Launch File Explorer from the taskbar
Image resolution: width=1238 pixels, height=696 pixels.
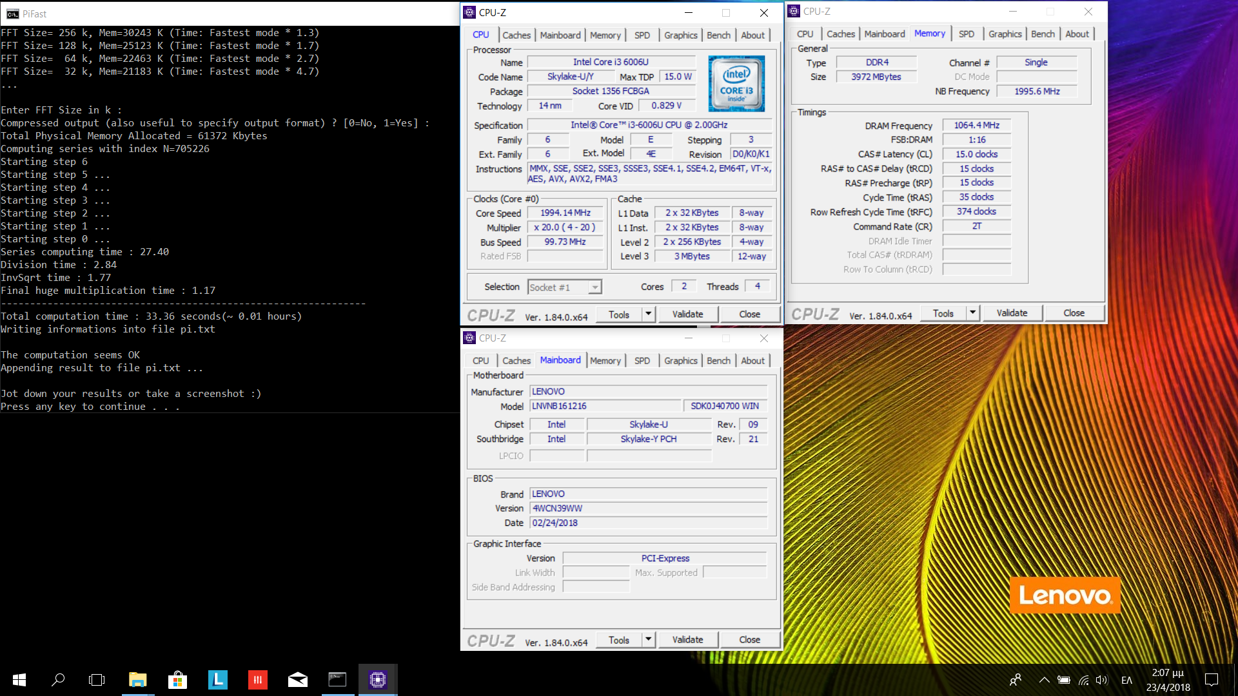click(137, 680)
